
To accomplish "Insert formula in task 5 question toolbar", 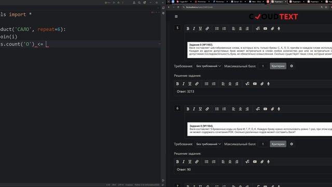I will pyautogui.click(x=258, y=29).
